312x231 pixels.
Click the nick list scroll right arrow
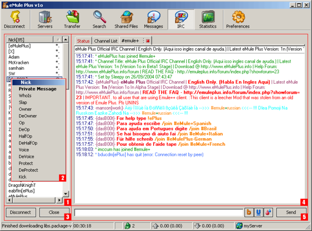pyautogui.click(x=59, y=200)
